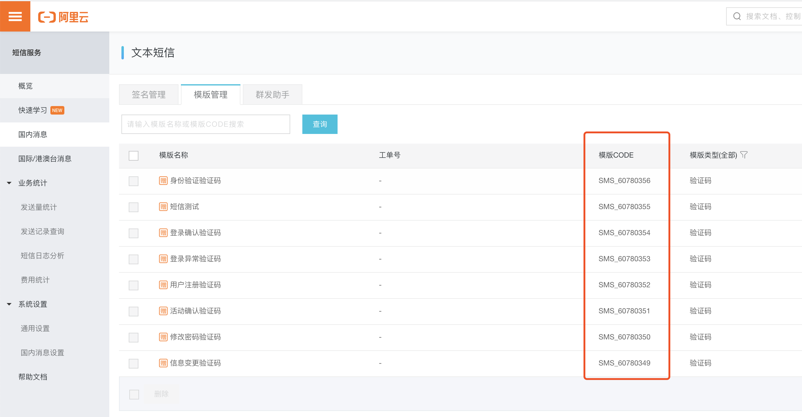Check the box for 用户注册验证码 row
802x417 pixels.
(x=134, y=285)
